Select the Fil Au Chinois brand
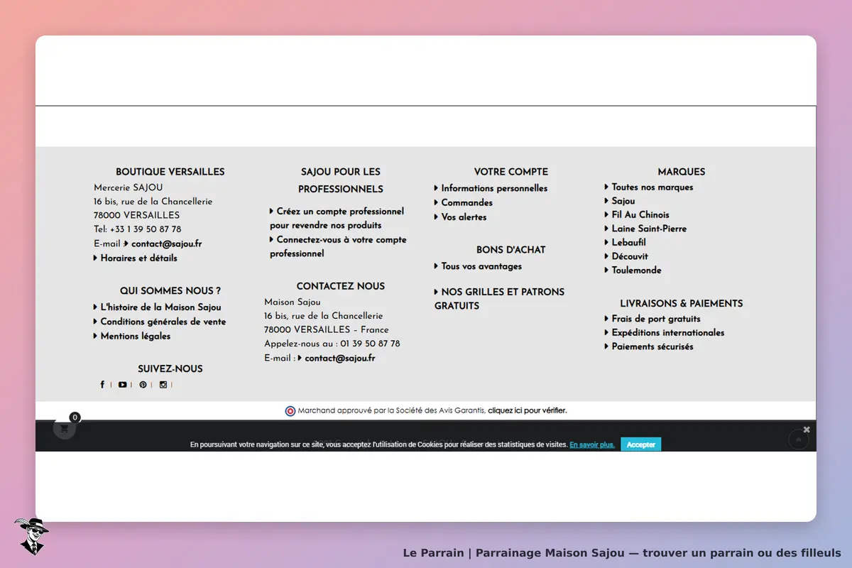 pos(640,214)
